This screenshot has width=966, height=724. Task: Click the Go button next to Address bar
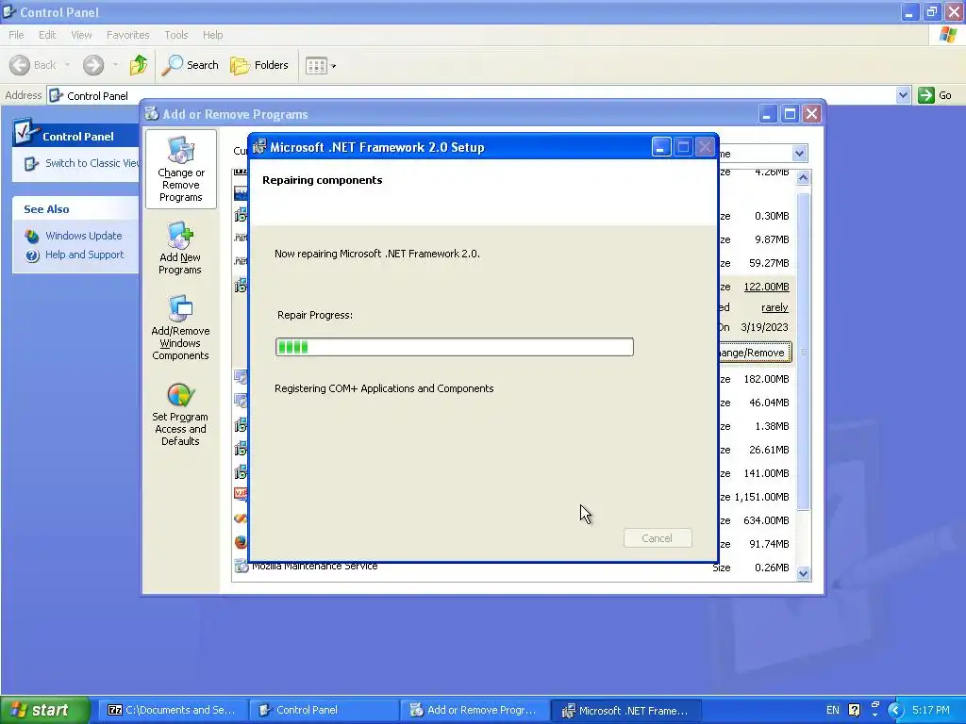(935, 95)
